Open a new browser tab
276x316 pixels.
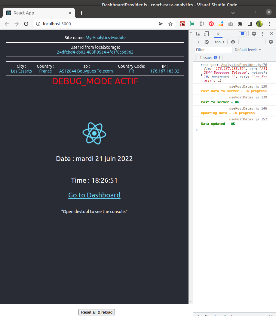81,13
